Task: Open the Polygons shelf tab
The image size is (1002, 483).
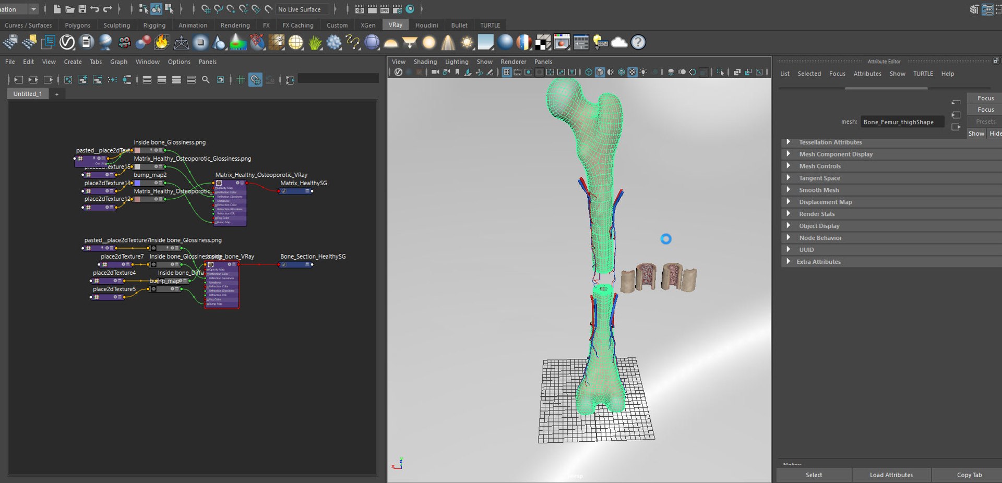Action: (x=77, y=25)
